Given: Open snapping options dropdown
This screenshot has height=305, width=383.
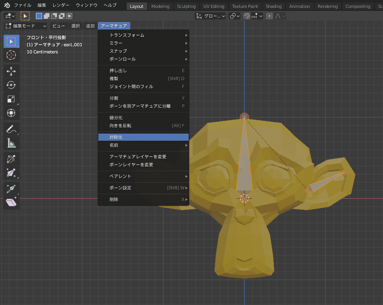Looking at the screenshot, I should [257, 16].
